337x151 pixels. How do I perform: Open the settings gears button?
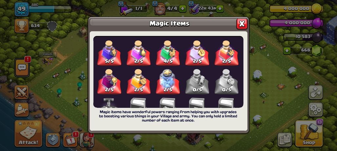[315, 109]
